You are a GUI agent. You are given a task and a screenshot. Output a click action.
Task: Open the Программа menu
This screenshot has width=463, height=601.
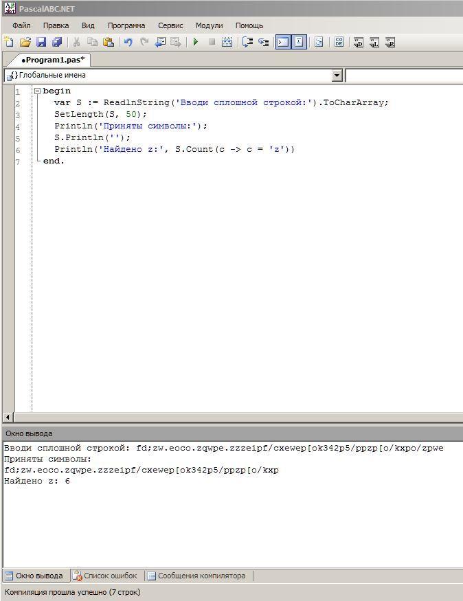coord(126,25)
